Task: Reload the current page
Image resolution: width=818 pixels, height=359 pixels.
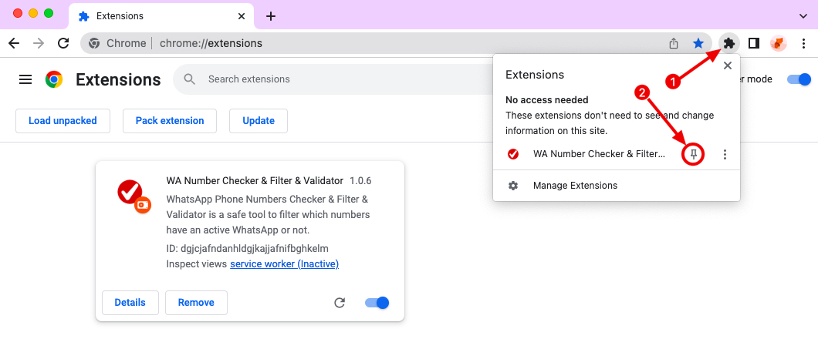Action: pos(63,43)
